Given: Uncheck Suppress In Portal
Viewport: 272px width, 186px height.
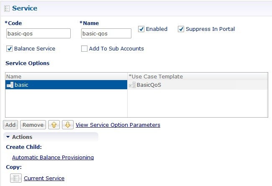Looking at the screenshot, I should (181, 29).
